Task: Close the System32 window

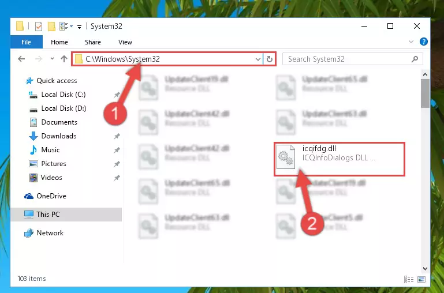Action: 416,27
